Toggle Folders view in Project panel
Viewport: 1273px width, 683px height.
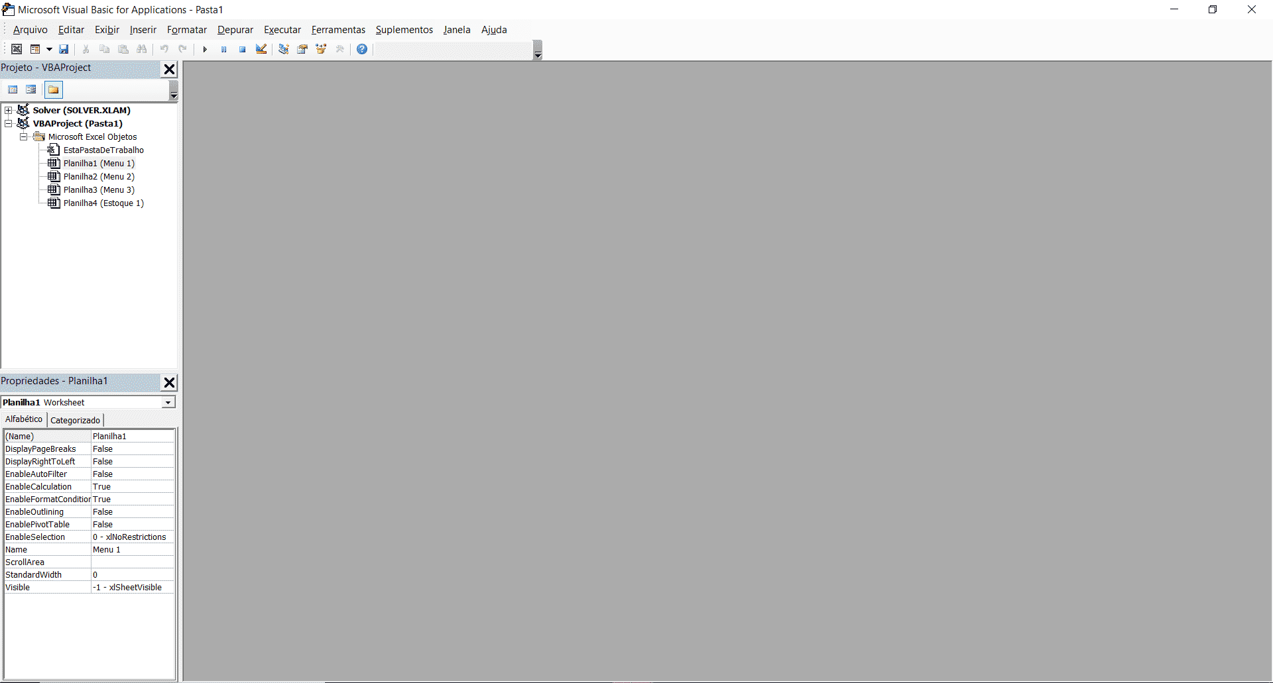[x=54, y=89]
